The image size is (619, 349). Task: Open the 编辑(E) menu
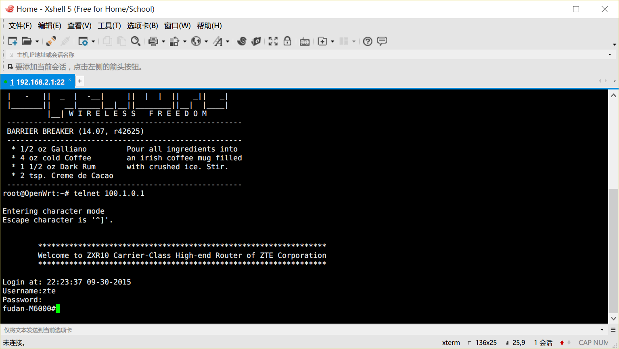[50, 26]
